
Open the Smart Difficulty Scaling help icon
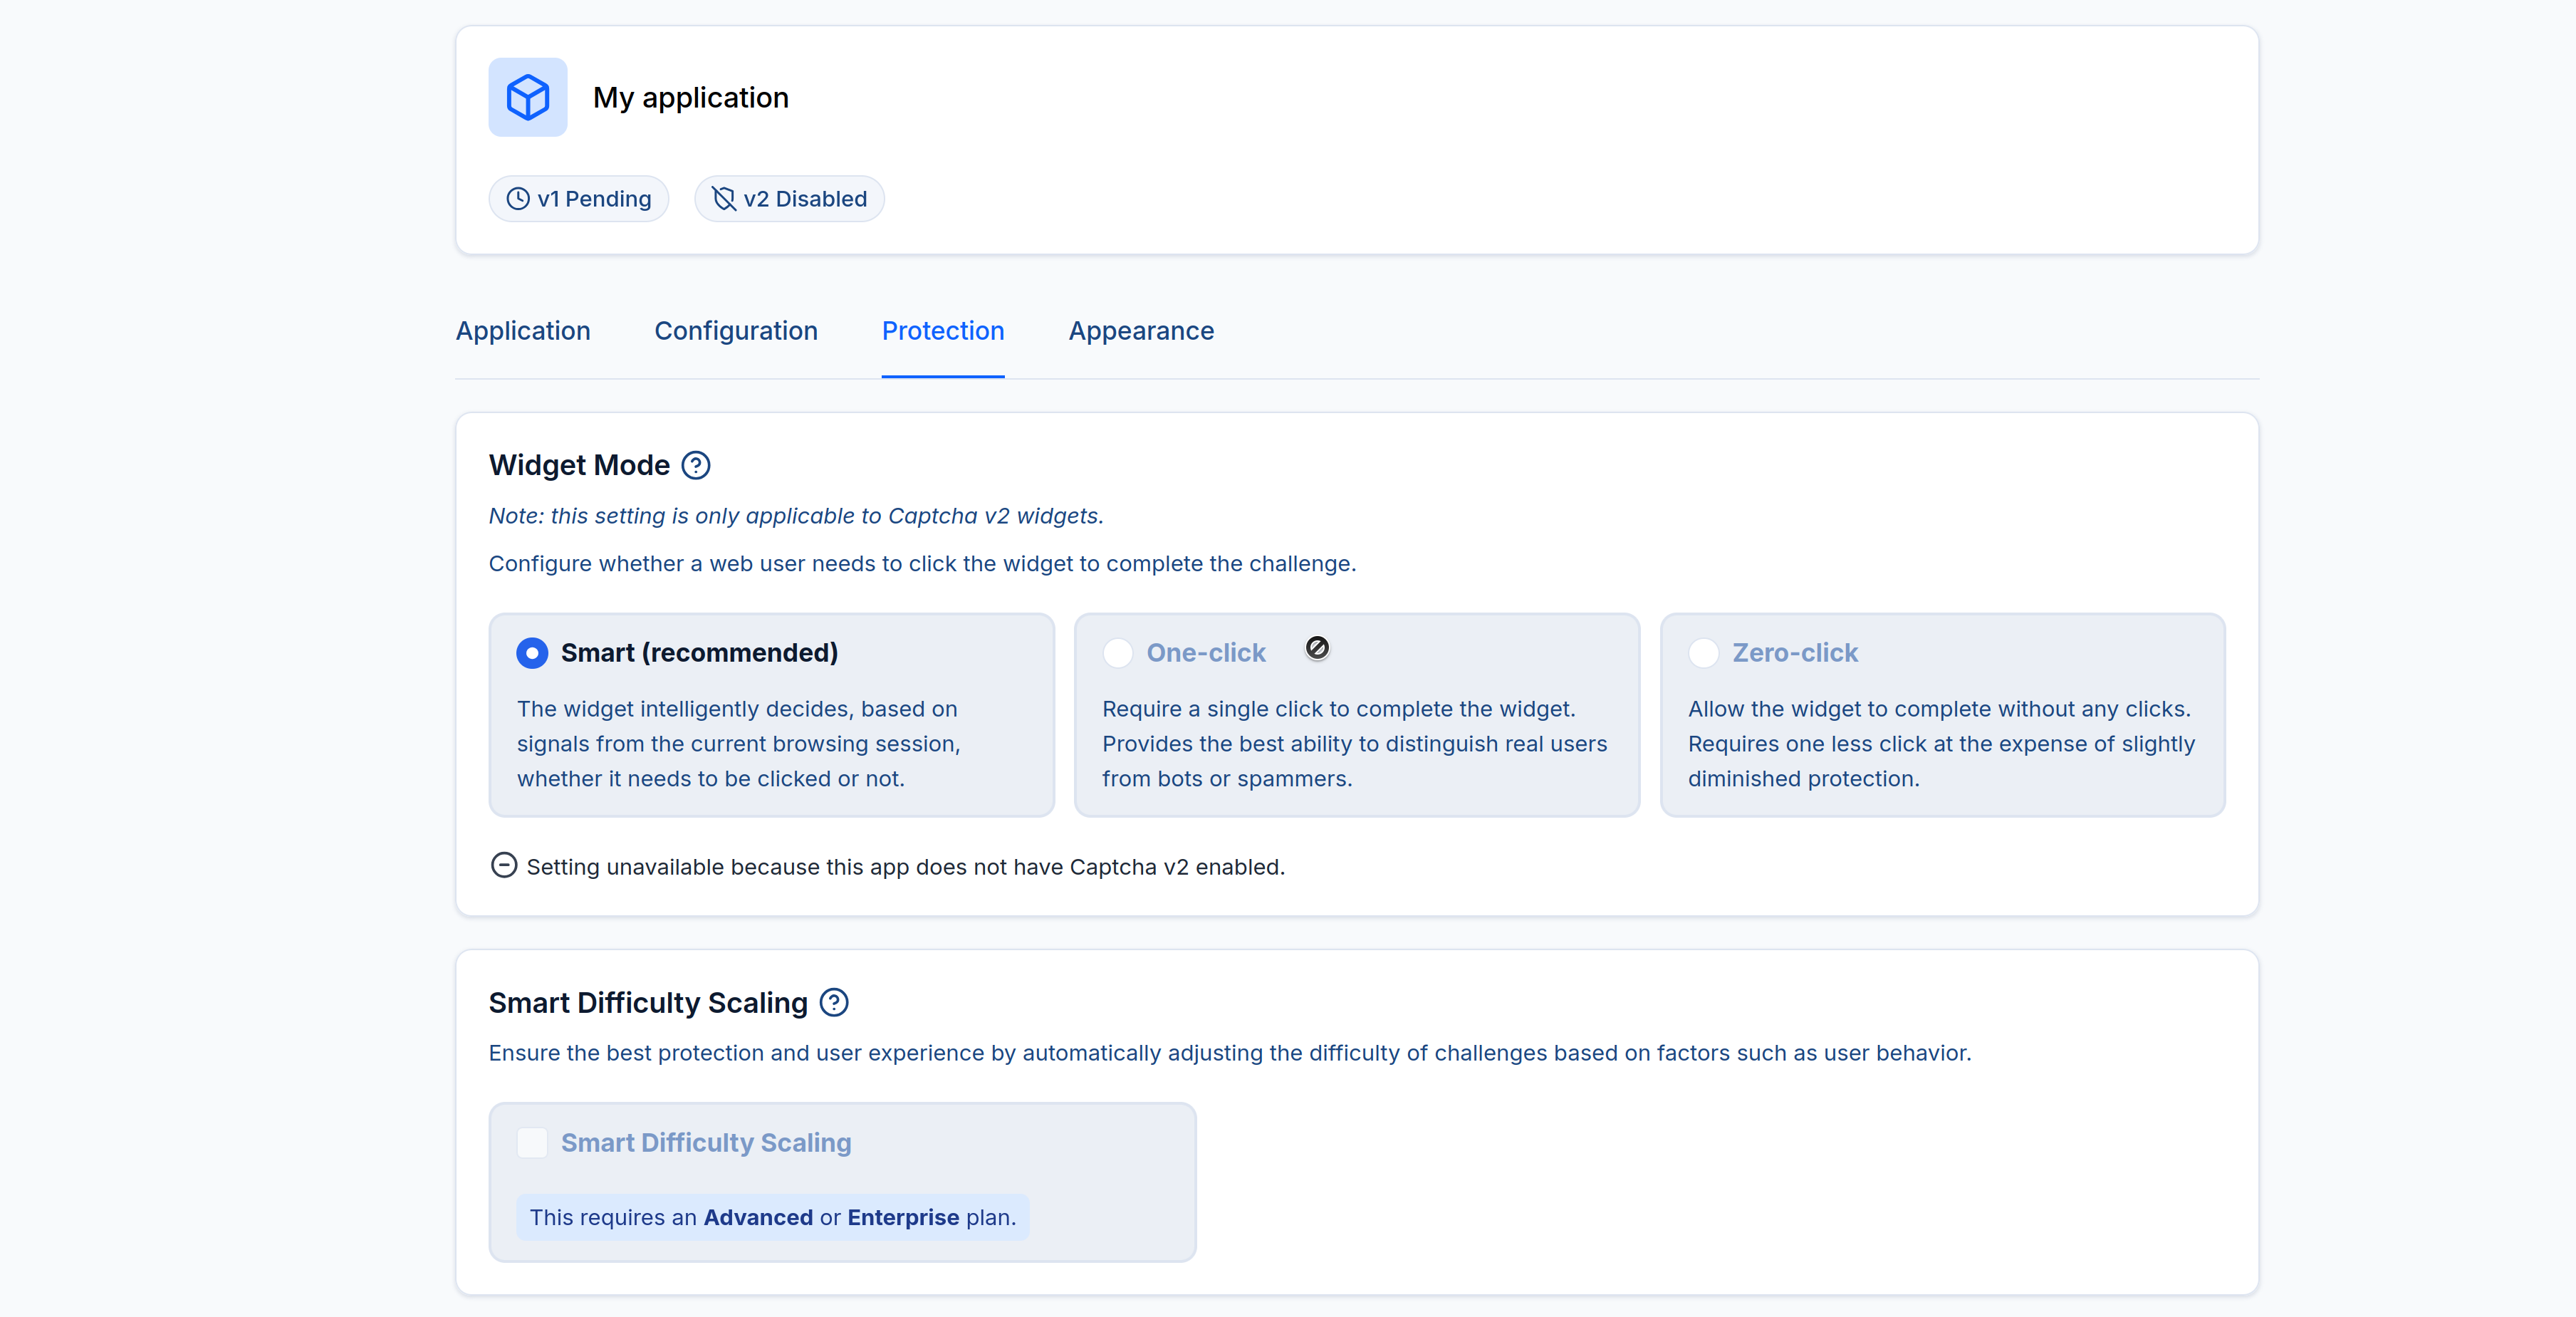(833, 1003)
